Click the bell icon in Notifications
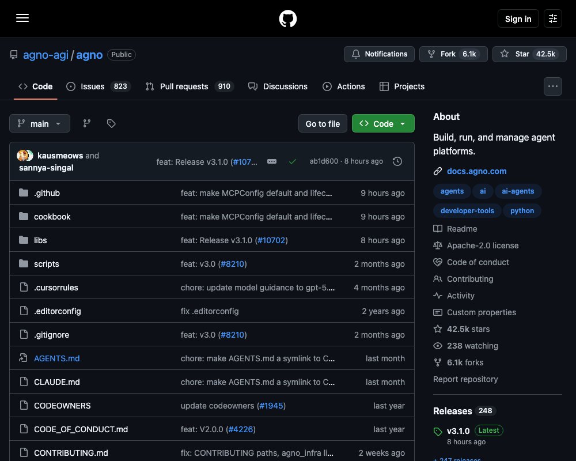This screenshot has height=461, width=576. tap(355, 54)
